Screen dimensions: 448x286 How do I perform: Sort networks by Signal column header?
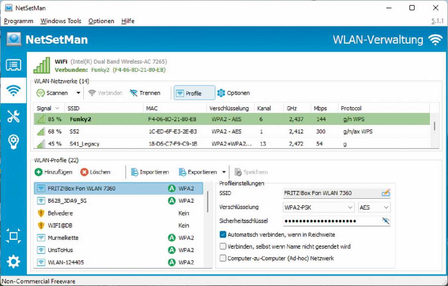point(49,109)
